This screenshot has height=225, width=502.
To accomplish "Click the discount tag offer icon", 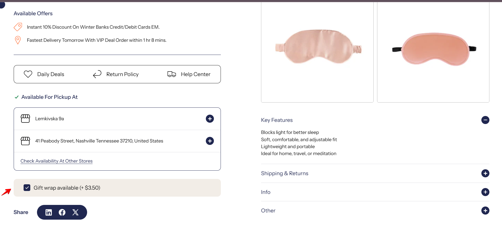I will pos(18,27).
